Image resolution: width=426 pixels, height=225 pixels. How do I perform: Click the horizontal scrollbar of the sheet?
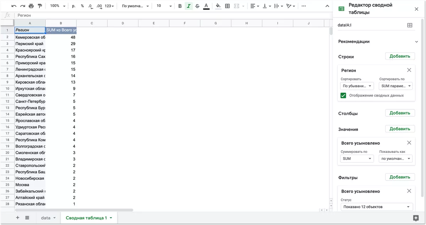pos(74,210)
